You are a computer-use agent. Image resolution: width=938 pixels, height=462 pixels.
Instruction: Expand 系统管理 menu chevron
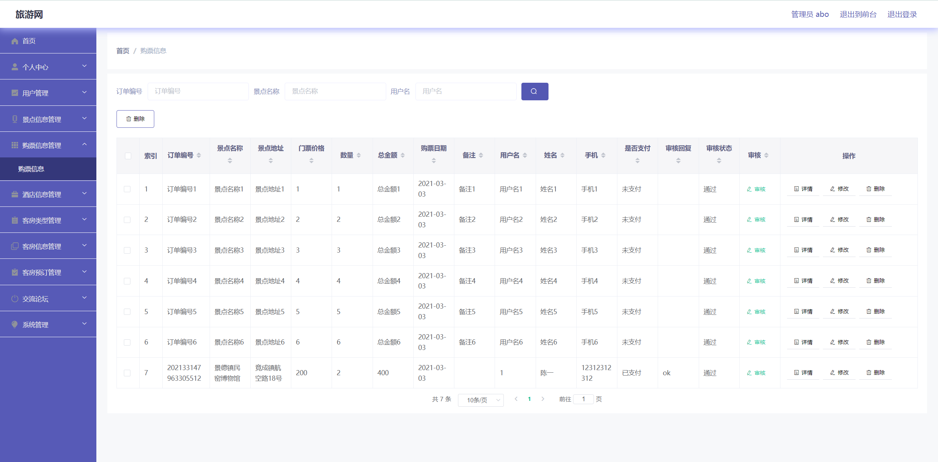84,324
